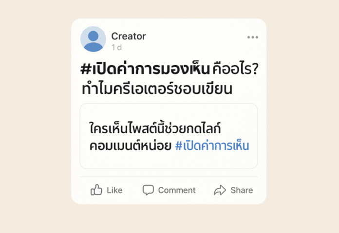Viewport: 339px width, 233px height.
Task: Open the Creator profile name link
Action: click(129, 36)
